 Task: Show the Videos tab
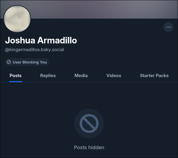click(114, 76)
